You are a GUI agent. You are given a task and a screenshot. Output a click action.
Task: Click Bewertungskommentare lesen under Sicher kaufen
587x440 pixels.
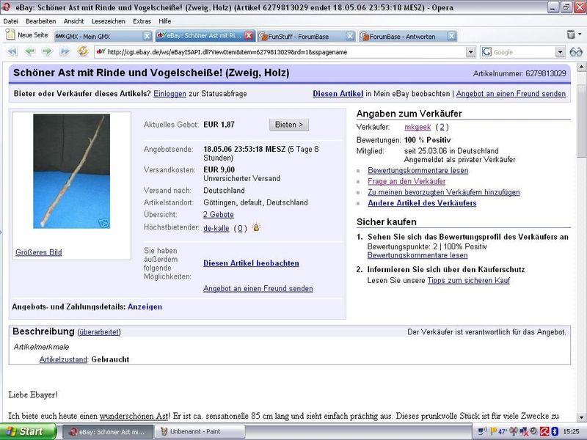pyautogui.click(x=418, y=255)
